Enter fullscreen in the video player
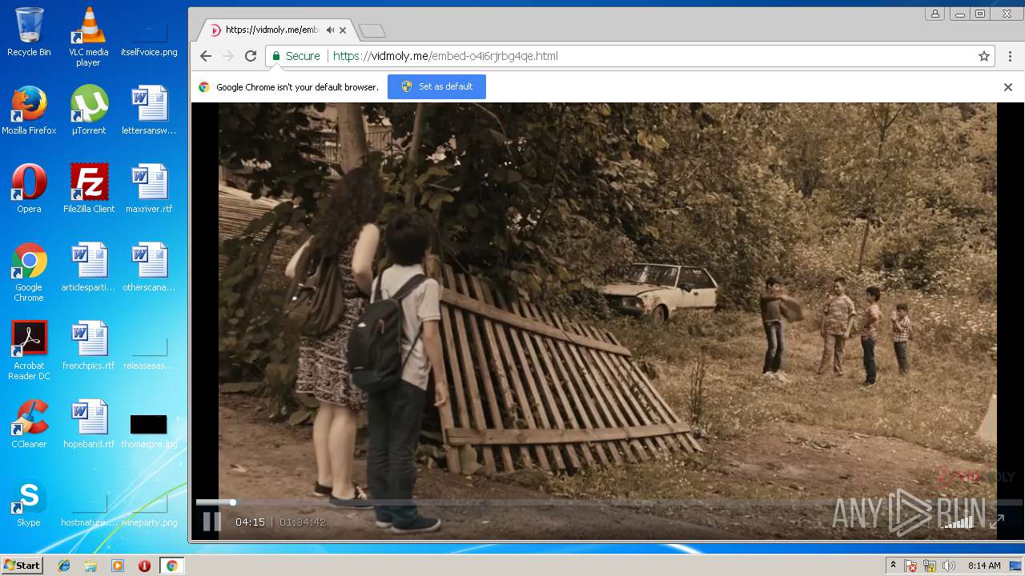The height and width of the screenshot is (576, 1025). [x=996, y=522]
